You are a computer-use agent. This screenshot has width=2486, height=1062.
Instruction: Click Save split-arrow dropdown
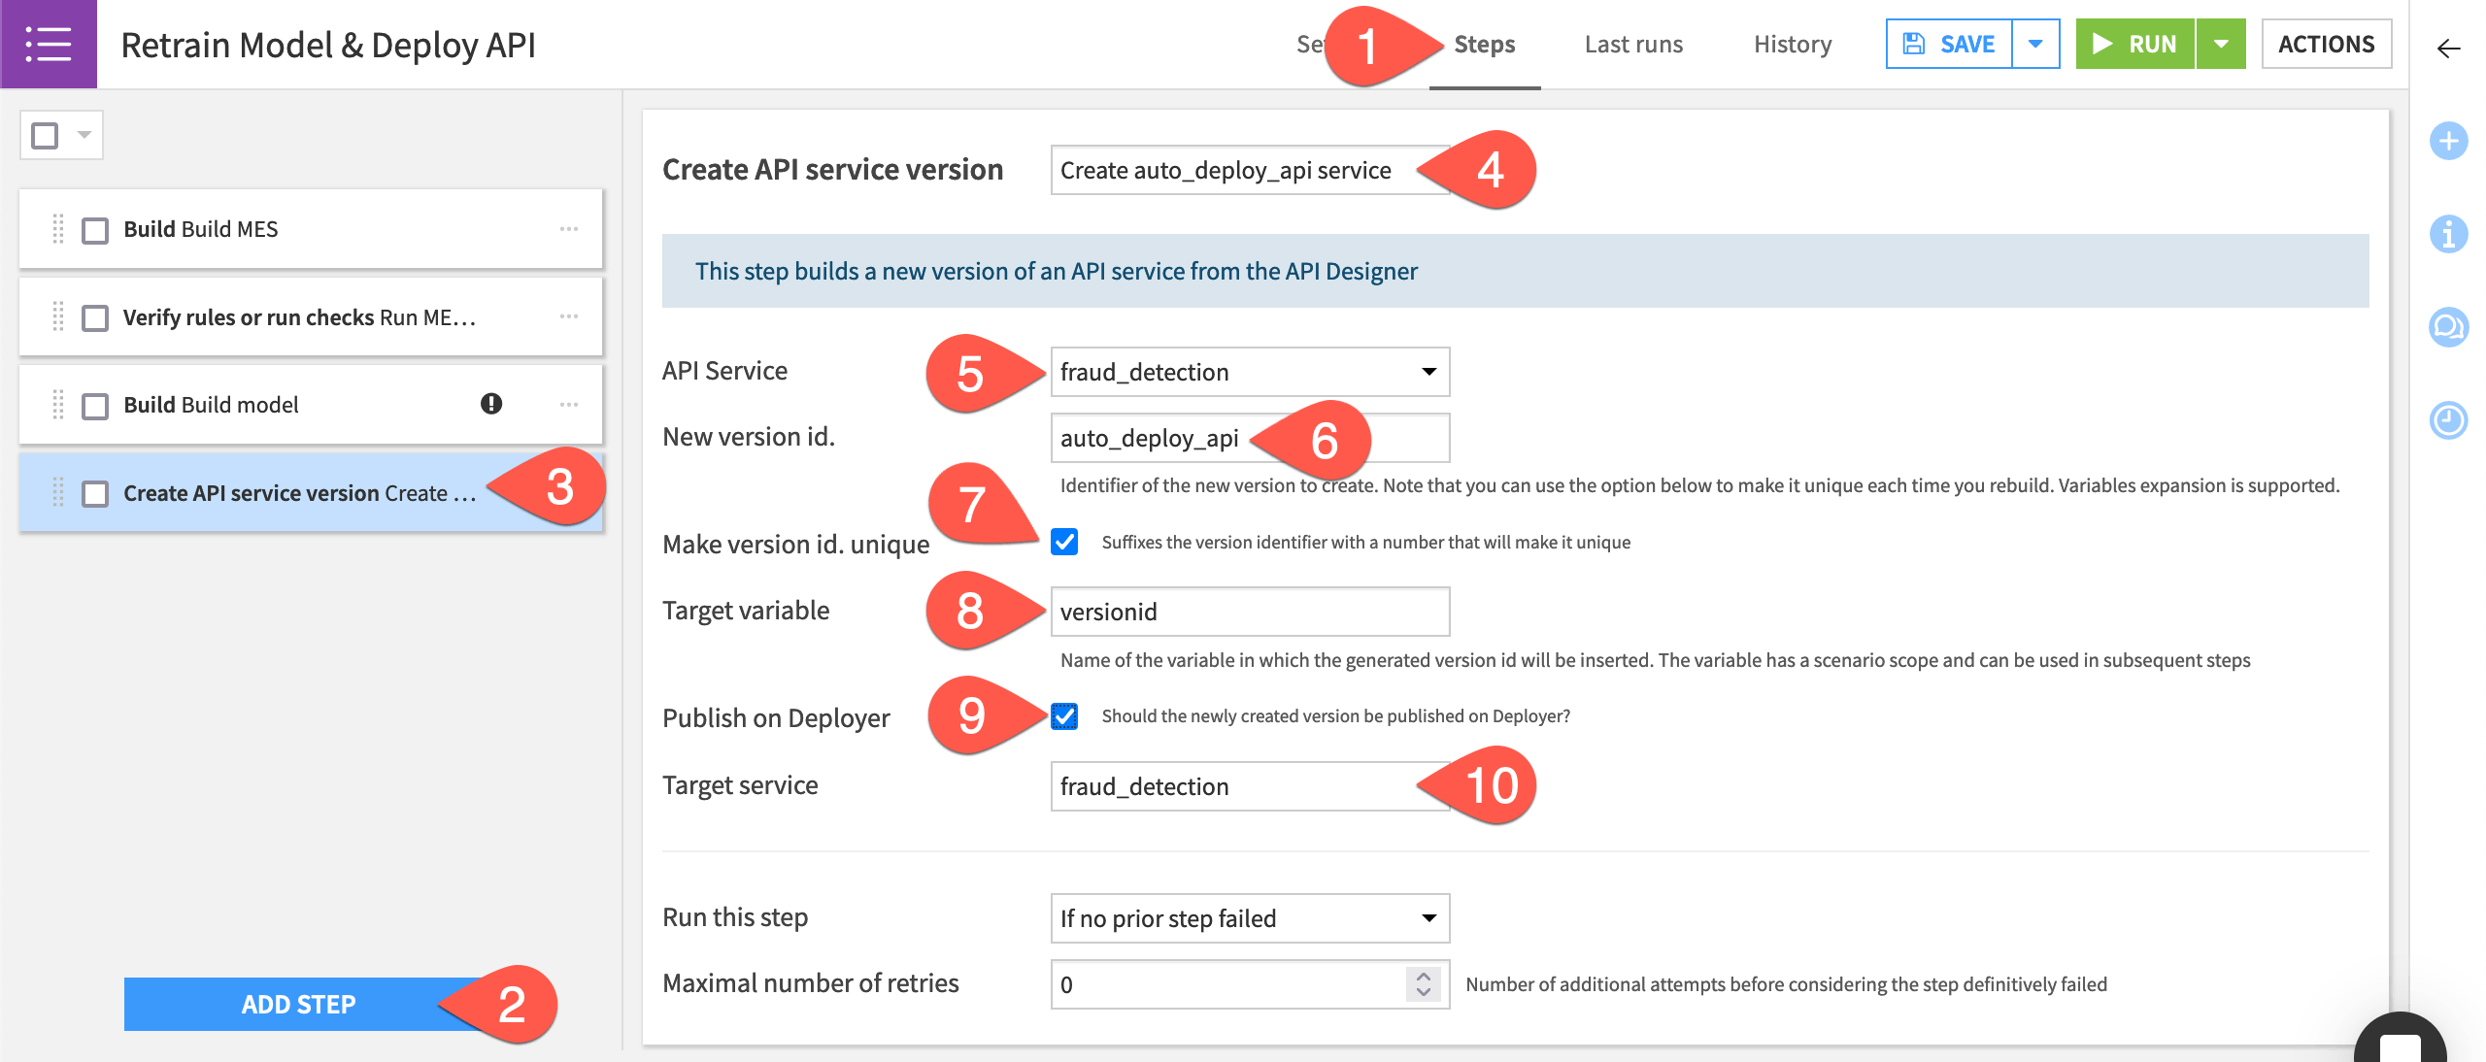[x=2037, y=45]
